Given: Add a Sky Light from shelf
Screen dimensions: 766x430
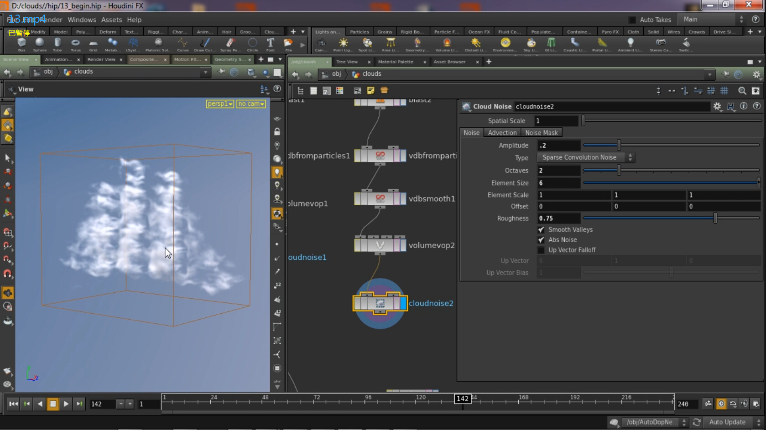Looking at the screenshot, I should pos(531,44).
